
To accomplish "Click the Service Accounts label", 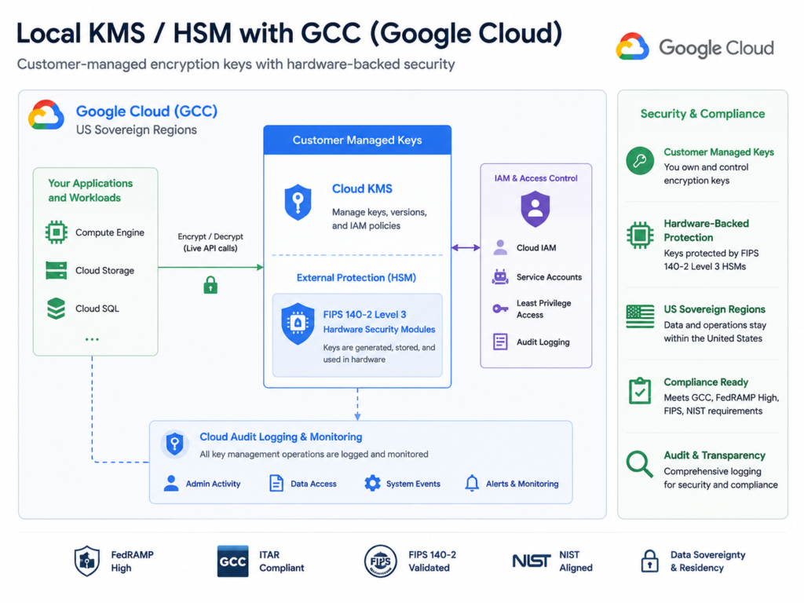I will (549, 277).
